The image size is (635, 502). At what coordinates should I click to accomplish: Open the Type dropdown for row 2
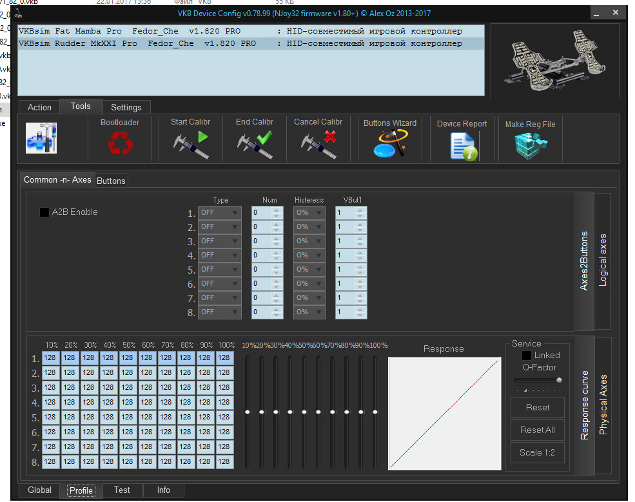(219, 226)
